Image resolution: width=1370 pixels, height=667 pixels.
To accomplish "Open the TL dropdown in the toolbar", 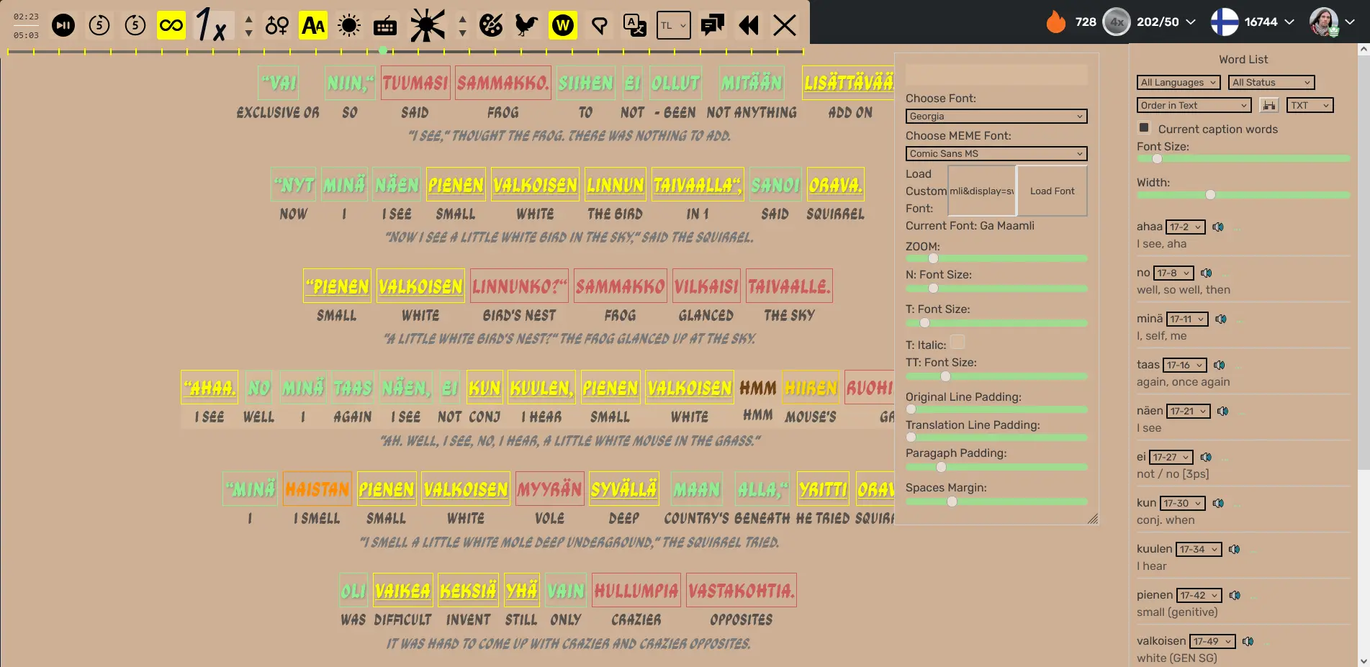I will pyautogui.click(x=674, y=26).
